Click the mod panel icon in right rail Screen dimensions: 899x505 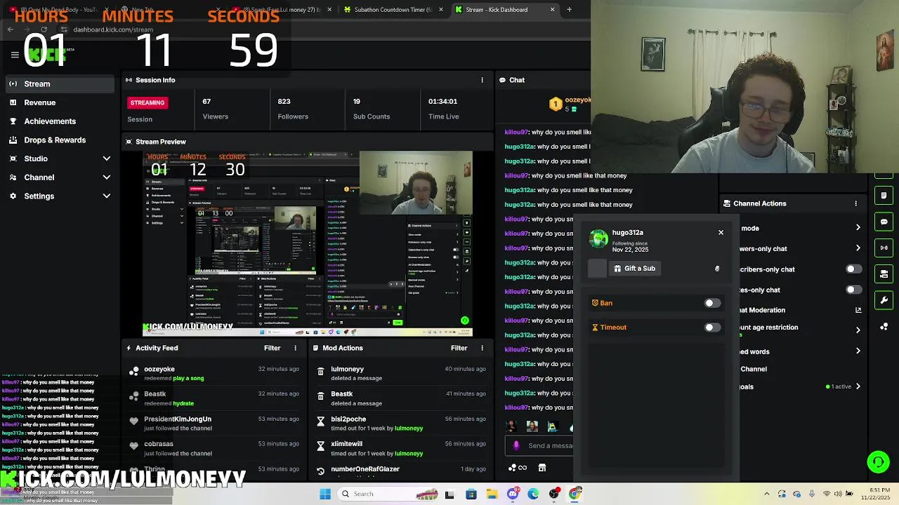(x=884, y=274)
